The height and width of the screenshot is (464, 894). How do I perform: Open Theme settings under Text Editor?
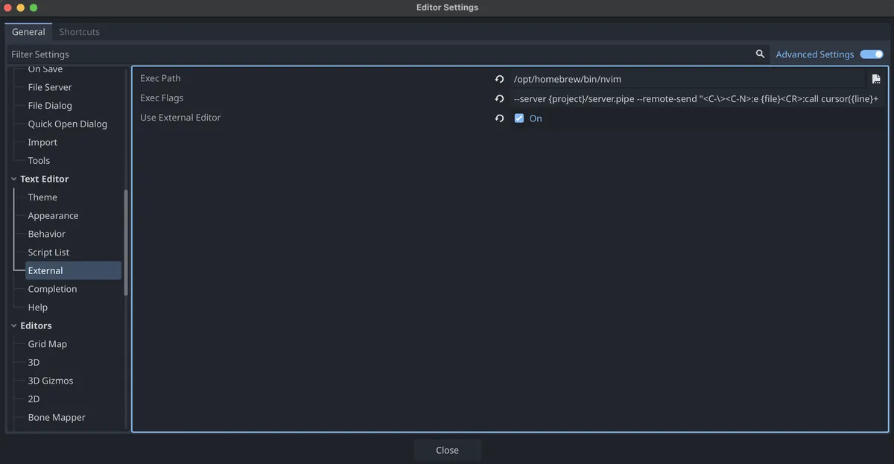[x=42, y=197]
